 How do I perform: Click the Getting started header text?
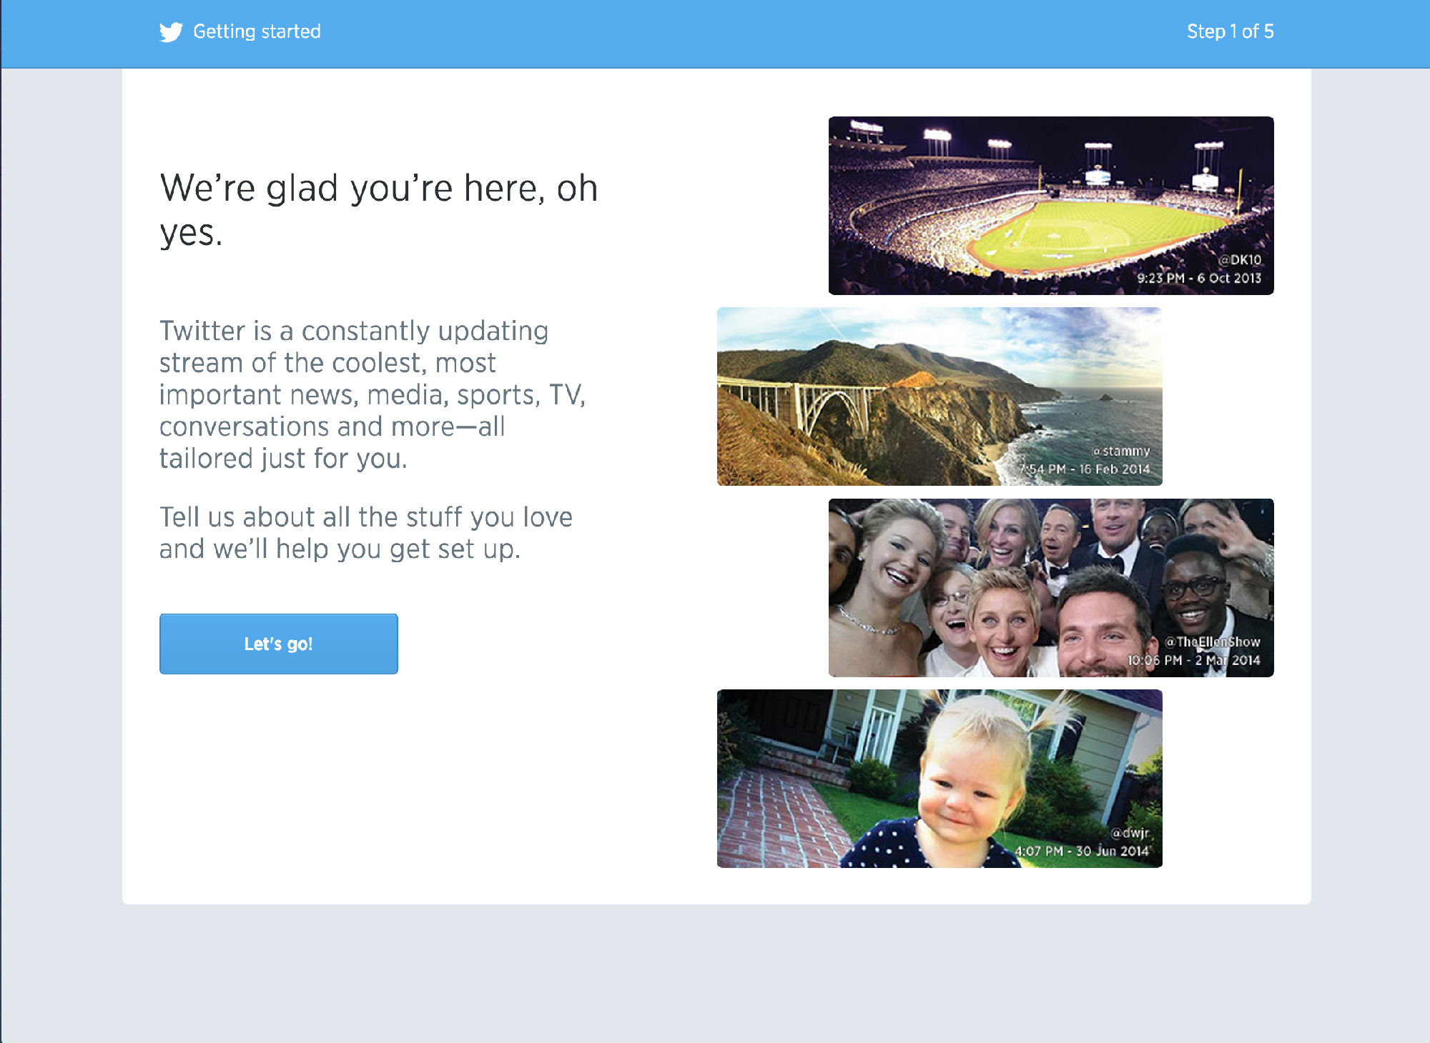pyautogui.click(x=257, y=31)
